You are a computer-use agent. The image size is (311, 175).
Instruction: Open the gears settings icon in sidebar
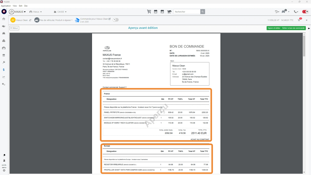4,84
